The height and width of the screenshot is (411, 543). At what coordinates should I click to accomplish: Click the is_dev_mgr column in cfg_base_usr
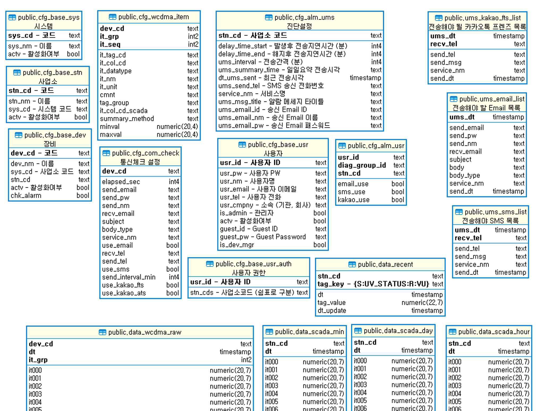tap(273, 245)
